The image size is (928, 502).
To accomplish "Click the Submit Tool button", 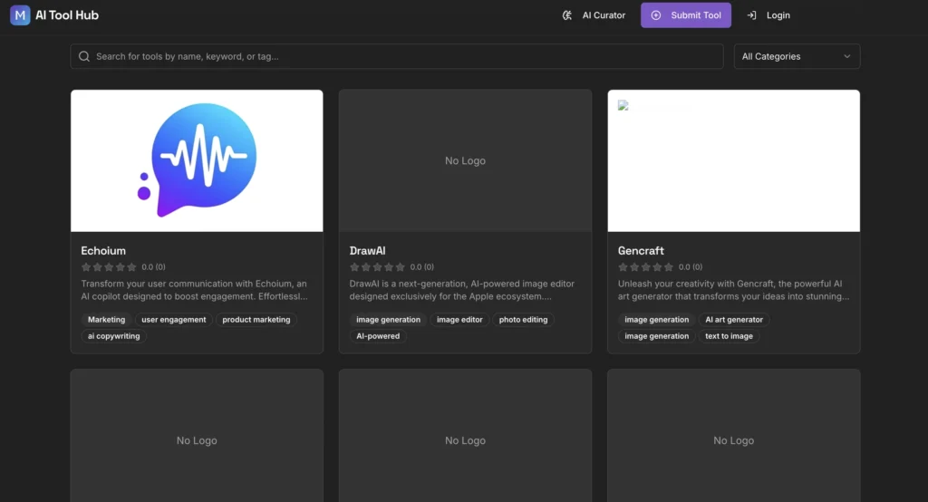I will coord(686,15).
